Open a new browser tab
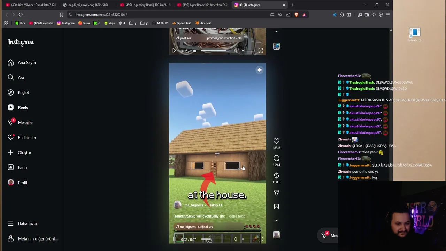Viewport: 446px width, 251px height. pos(293,5)
